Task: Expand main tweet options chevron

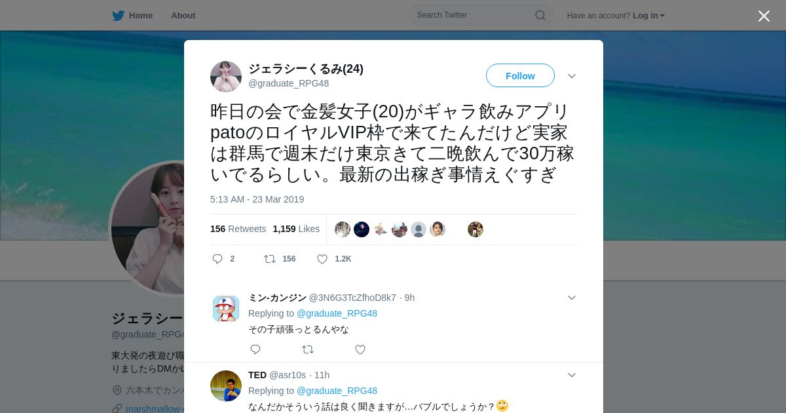Action: point(572,76)
